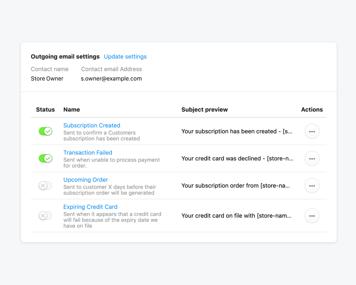Turn off the Transaction Failed toggle
The image size is (356, 285).
[x=45, y=159]
